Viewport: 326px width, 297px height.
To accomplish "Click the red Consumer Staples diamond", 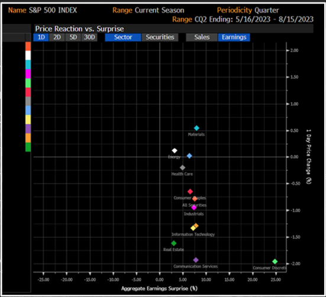I will [x=190, y=192].
